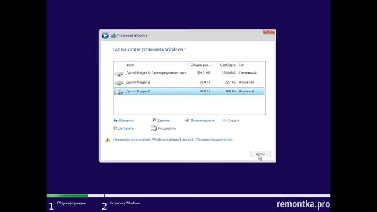This screenshot has height=212, width=377.
Task: Click step 1 label Сбор информации
Action: coord(71,203)
